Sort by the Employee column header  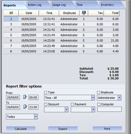69,13
